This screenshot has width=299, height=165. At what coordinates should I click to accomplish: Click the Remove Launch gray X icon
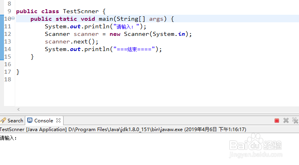[286, 120]
